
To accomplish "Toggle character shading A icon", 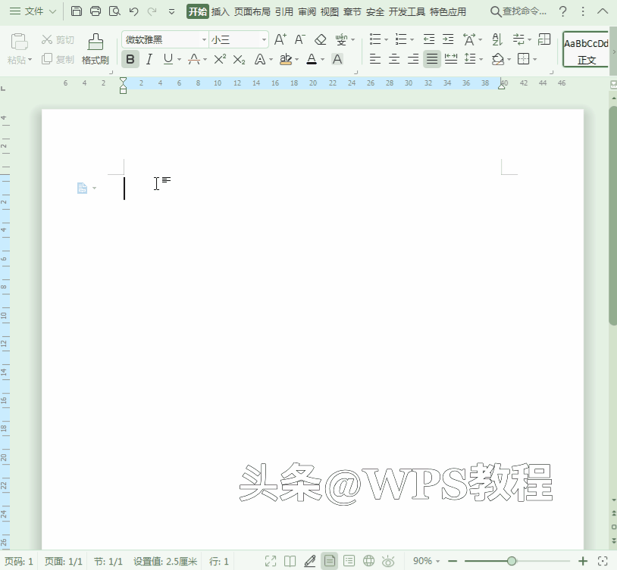I will click(337, 59).
